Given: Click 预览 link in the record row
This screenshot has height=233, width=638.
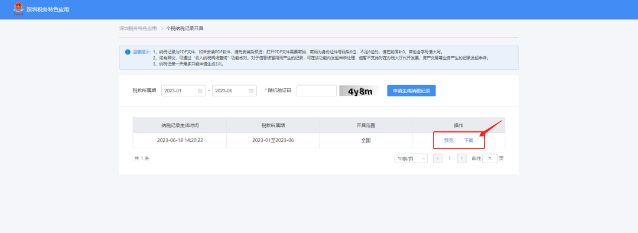Looking at the screenshot, I should 449,141.
